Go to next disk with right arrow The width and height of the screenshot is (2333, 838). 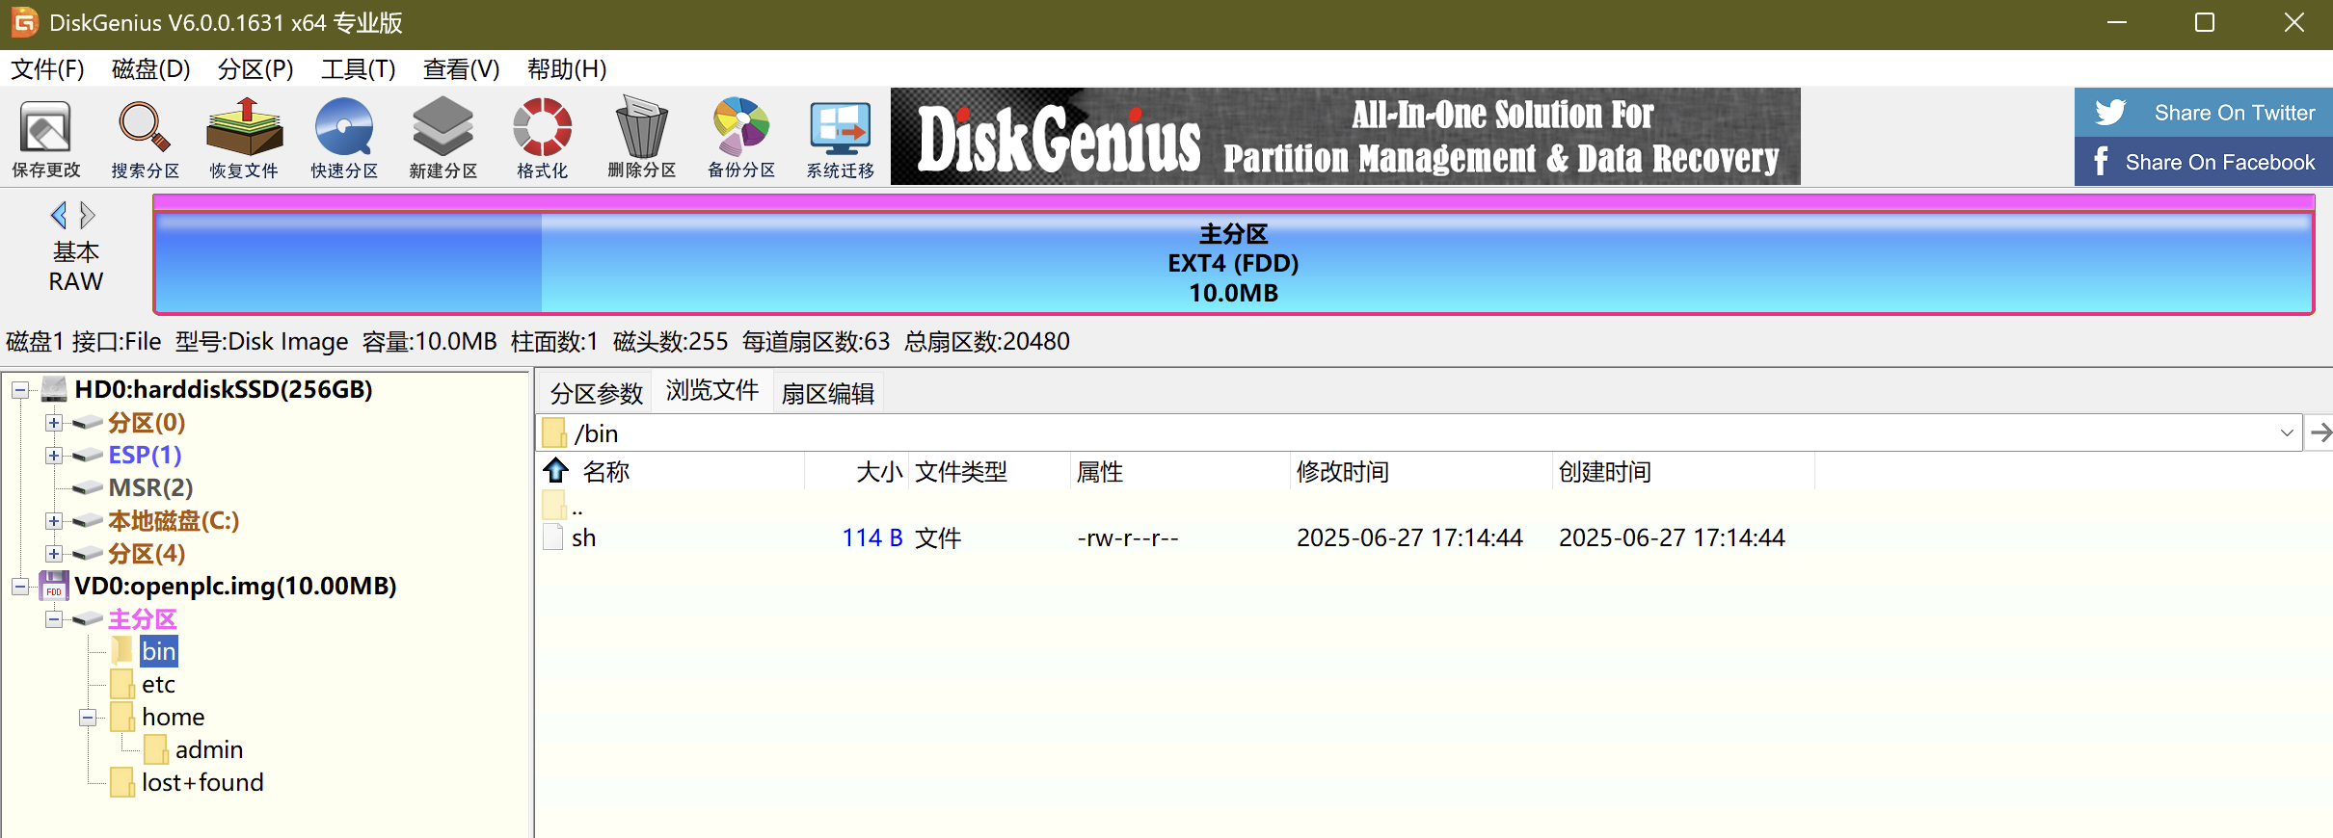[87, 215]
